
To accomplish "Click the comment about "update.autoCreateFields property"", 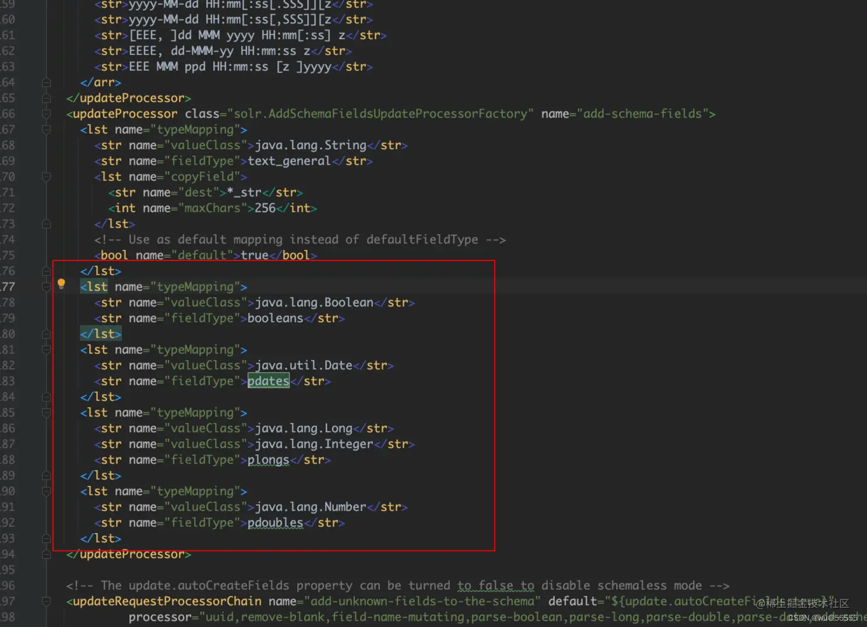I will point(398,586).
